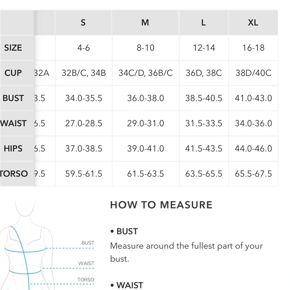
Task: Click the M column header
Action: point(145,23)
